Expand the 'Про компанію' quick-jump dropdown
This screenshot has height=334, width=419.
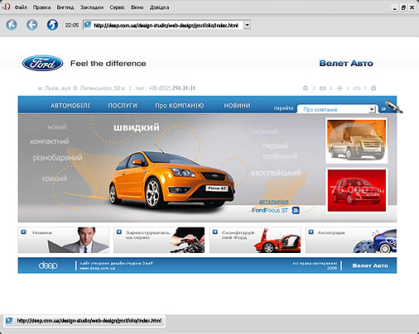pos(372,109)
